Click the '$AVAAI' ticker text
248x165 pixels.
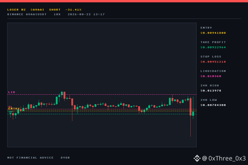tap(37, 10)
